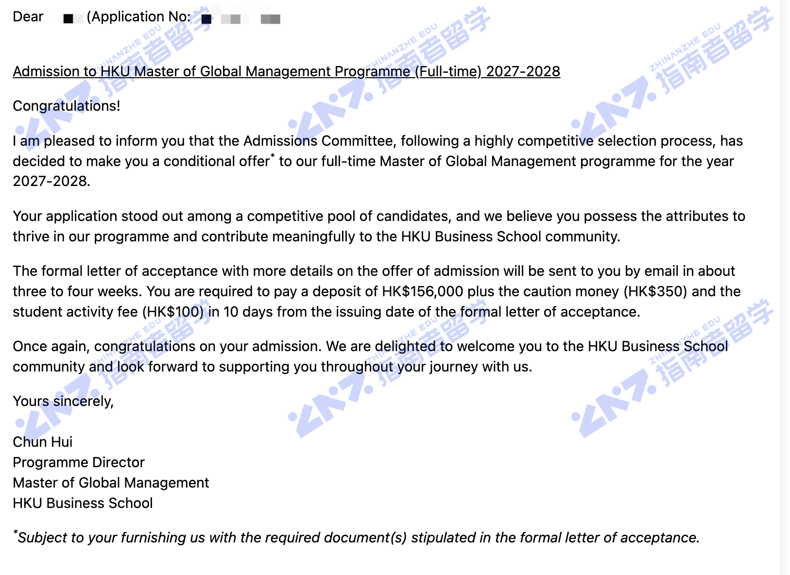Click the student activity fee '(HK$100)'
Image resolution: width=790 pixels, height=575 pixels.
click(x=173, y=312)
